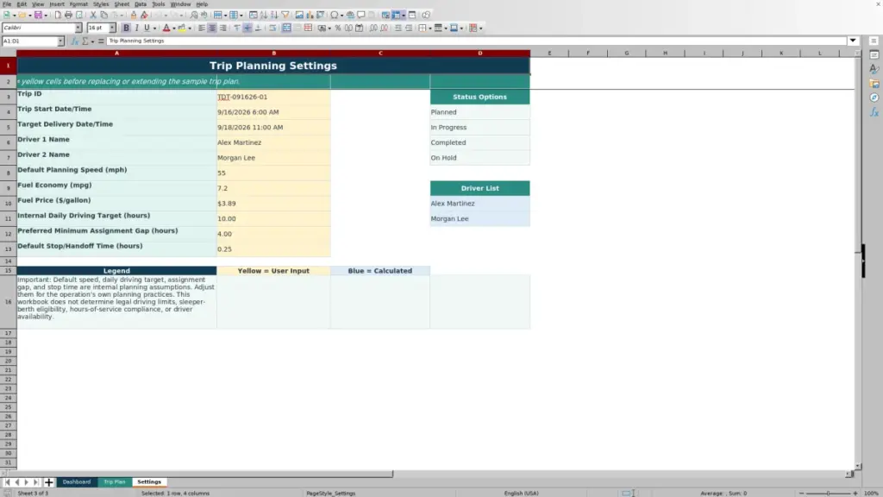Click the Wrap Text icon
The width and height of the screenshot is (883, 497).
(x=272, y=28)
